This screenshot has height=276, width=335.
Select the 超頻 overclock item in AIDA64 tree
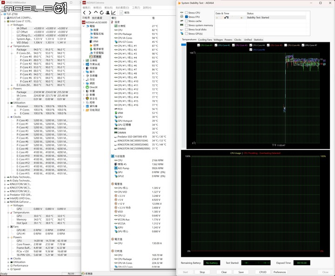[94, 45]
